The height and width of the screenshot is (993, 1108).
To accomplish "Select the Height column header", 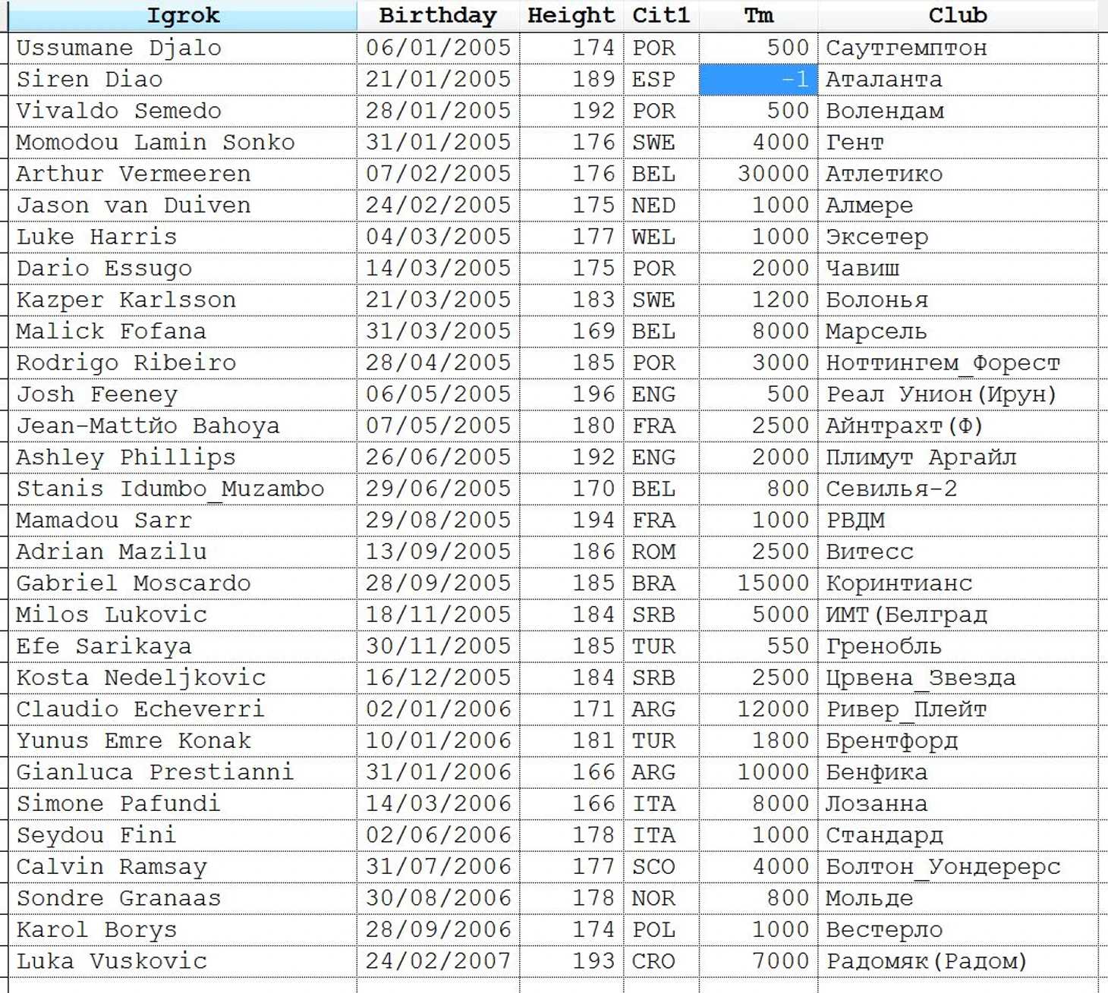I will click(571, 15).
